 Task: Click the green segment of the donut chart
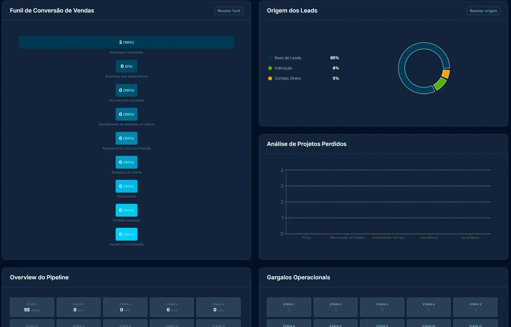[x=440, y=84]
